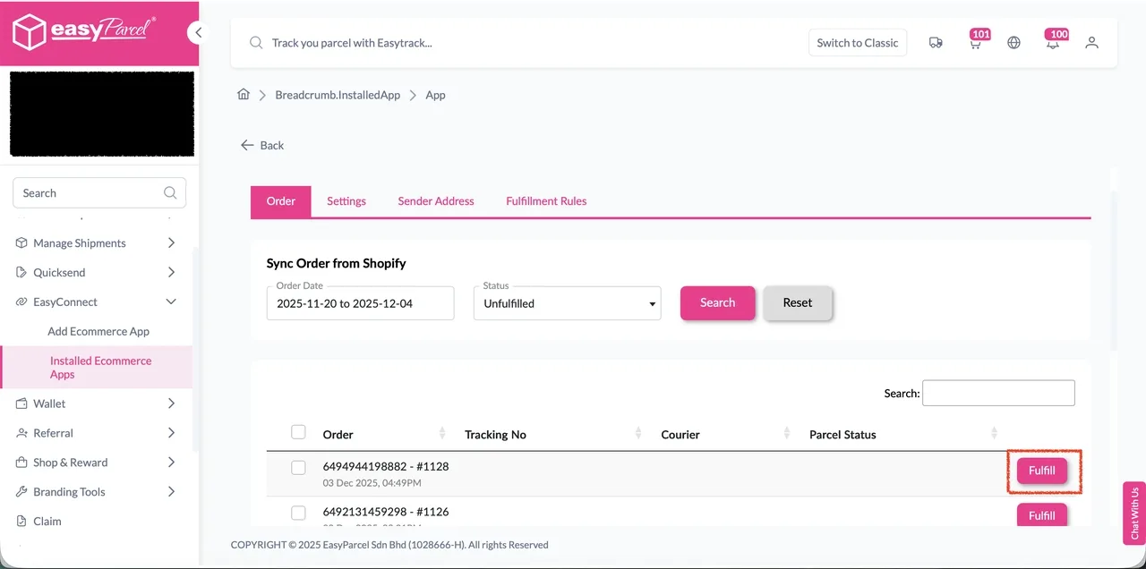
Task: Tick the checkbox for order #1126
Action: (x=298, y=513)
